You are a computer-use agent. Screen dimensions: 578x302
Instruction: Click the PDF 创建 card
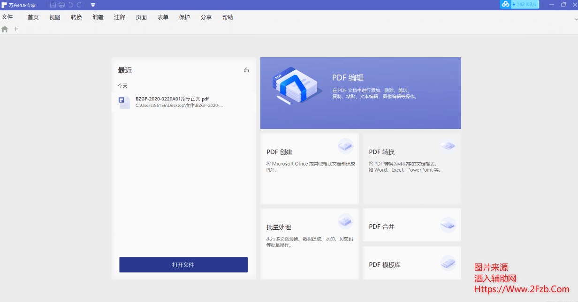coord(309,168)
